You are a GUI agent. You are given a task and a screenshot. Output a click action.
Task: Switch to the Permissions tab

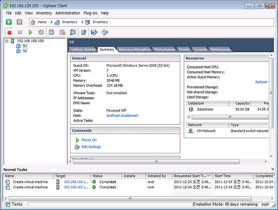coord(220,49)
